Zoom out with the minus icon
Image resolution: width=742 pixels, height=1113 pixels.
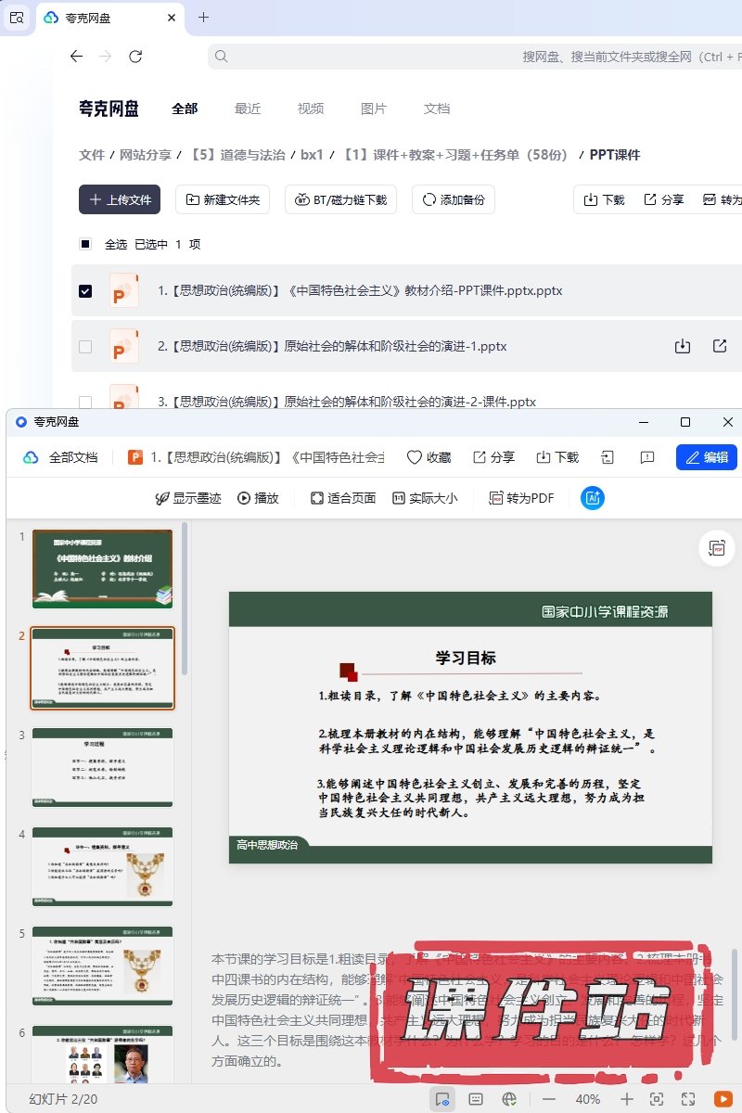(x=549, y=1099)
